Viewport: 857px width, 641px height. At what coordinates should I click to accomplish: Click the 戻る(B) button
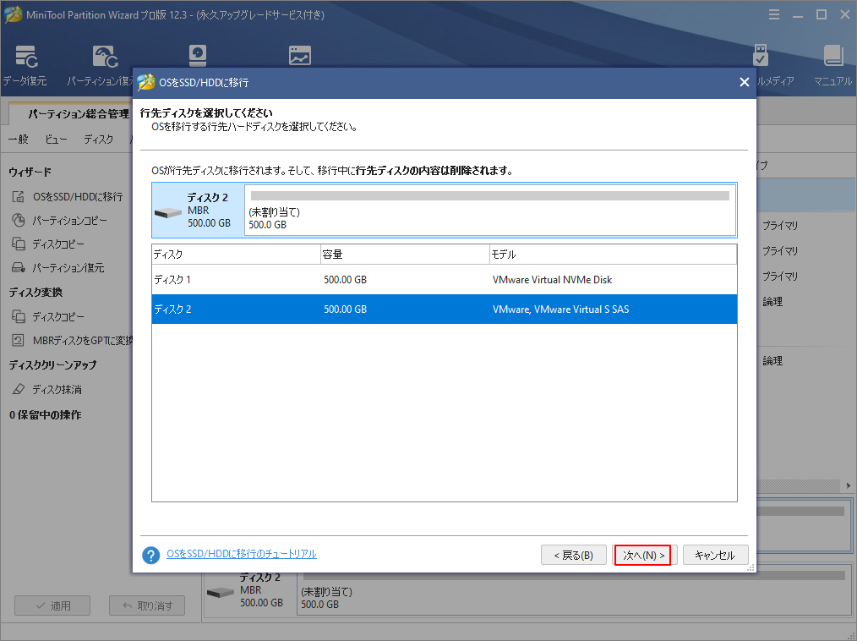click(x=574, y=555)
